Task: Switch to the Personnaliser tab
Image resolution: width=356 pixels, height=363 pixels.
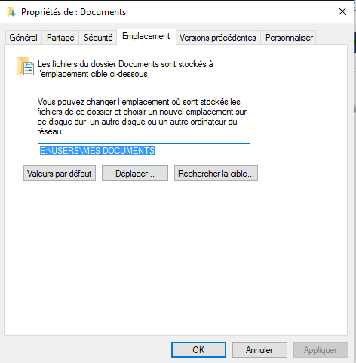Action: pyautogui.click(x=289, y=38)
